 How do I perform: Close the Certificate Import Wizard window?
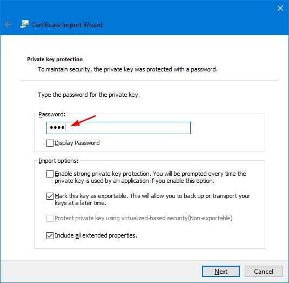(x=280, y=8)
